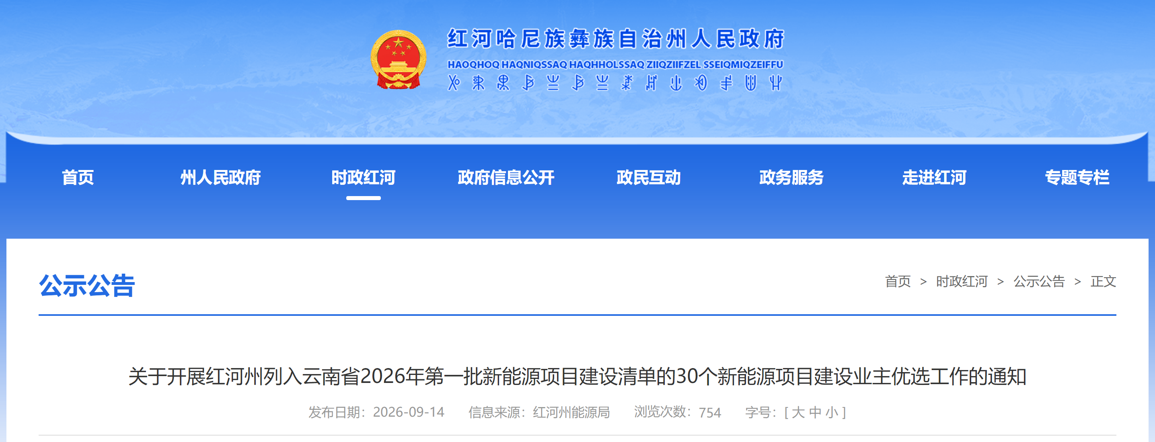This screenshot has height=442, width=1155.
Task: Click the 信息来源 红河州能源局 text
Action: pos(539,412)
